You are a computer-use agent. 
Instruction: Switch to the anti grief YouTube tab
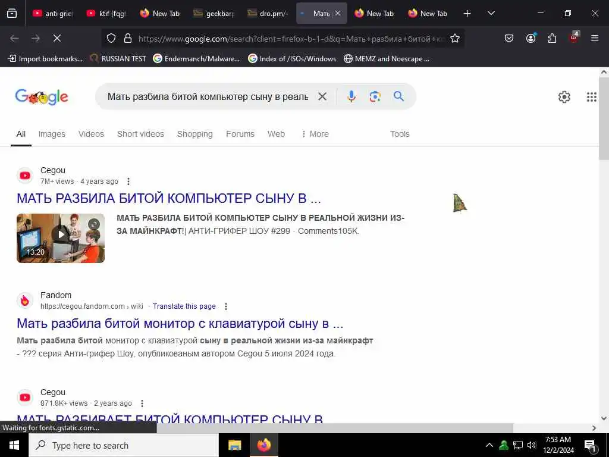coord(53,14)
